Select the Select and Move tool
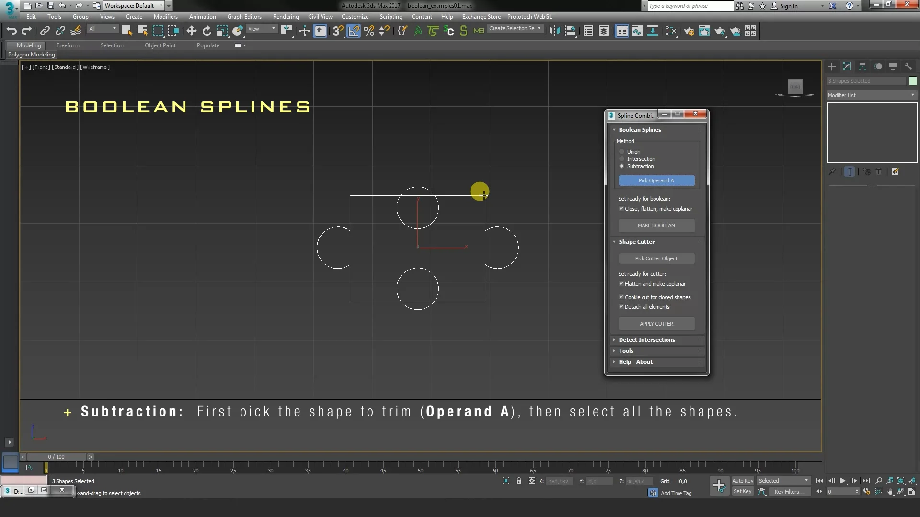 pos(191,31)
